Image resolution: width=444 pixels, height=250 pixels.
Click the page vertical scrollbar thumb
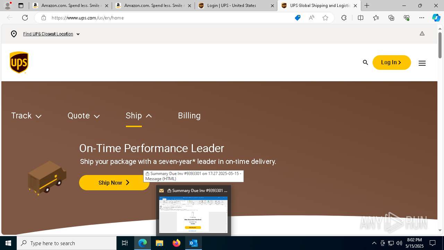pyautogui.click(x=440, y=45)
